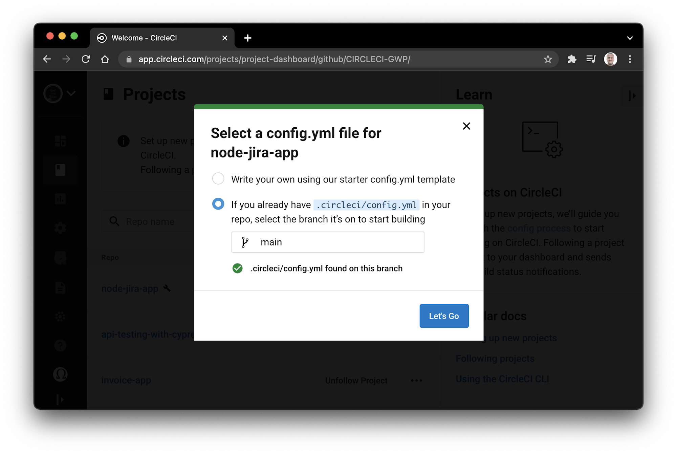Select the starter config.yml template radio button
The height and width of the screenshot is (454, 677).
pos(218,178)
